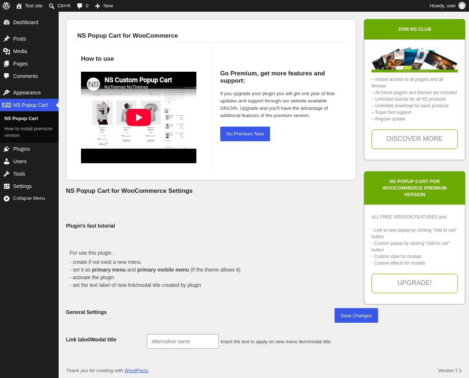Focus the Alternative name input field
This screenshot has width=469, height=378.
pos(183,341)
